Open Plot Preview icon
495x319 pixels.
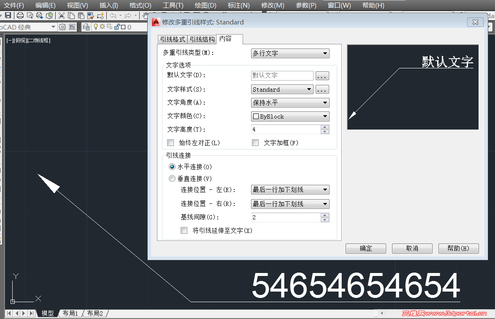click(x=30, y=16)
